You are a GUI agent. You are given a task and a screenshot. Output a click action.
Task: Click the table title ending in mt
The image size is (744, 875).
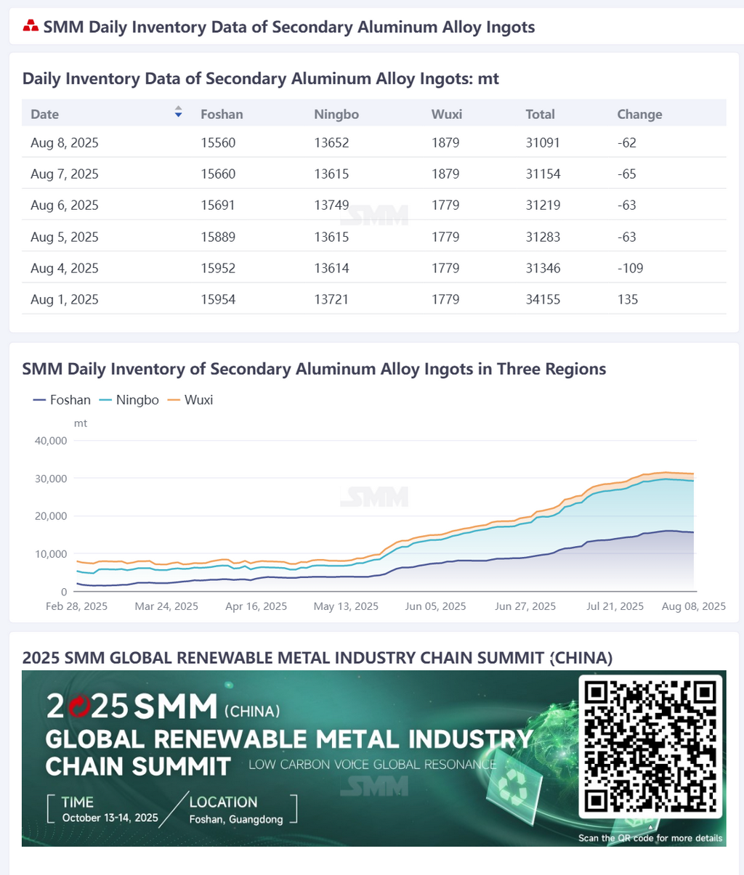click(261, 78)
